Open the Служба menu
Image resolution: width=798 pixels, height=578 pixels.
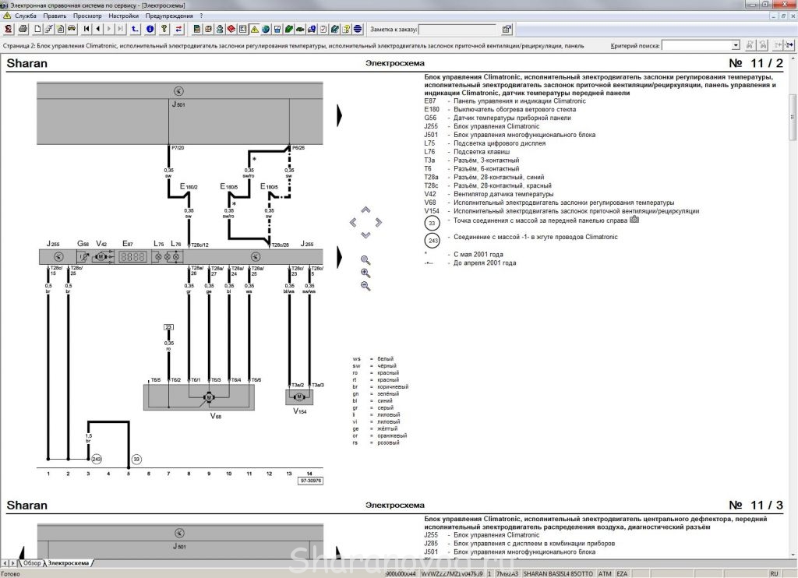[x=25, y=16]
